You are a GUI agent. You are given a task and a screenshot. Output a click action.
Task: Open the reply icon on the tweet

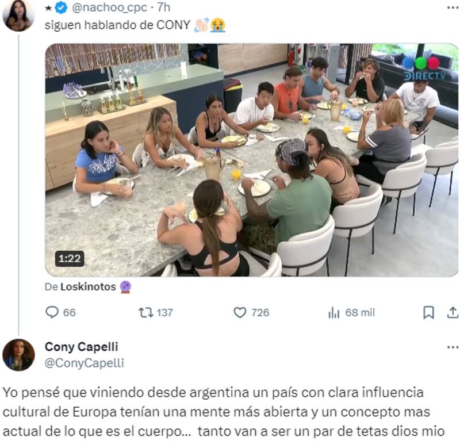(x=53, y=311)
